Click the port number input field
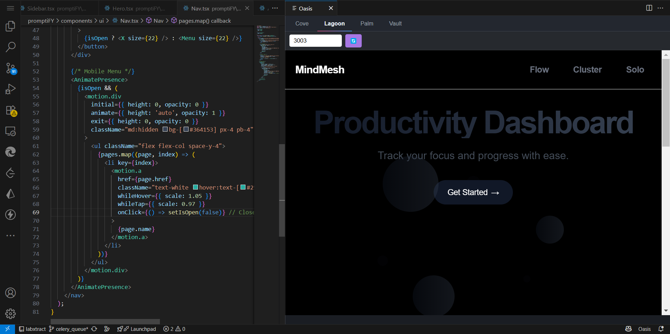The height and width of the screenshot is (334, 670). pyautogui.click(x=315, y=40)
